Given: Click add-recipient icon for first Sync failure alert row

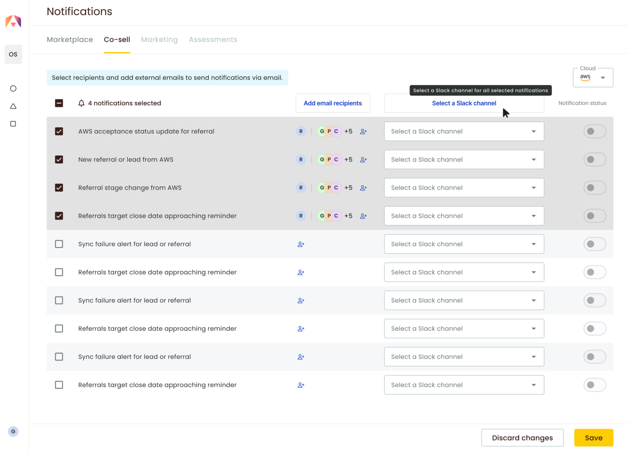Looking at the screenshot, I should coord(301,244).
